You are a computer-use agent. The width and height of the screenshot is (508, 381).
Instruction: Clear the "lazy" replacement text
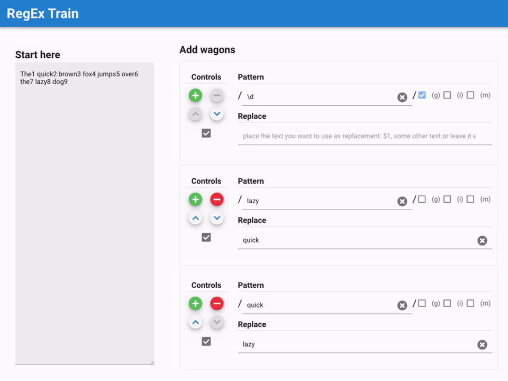[483, 345]
